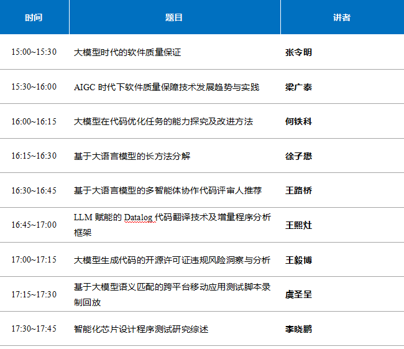Click the talk title 基于大语言模型的长方法分解

[132, 156]
